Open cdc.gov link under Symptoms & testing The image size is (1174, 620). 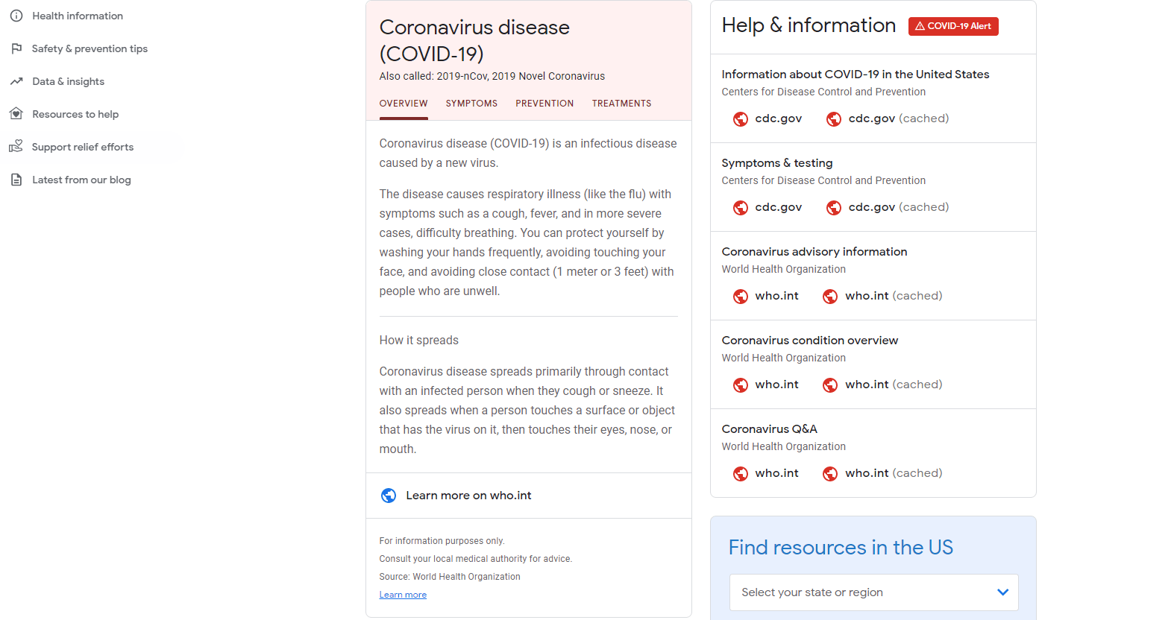pyautogui.click(x=778, y=207)
